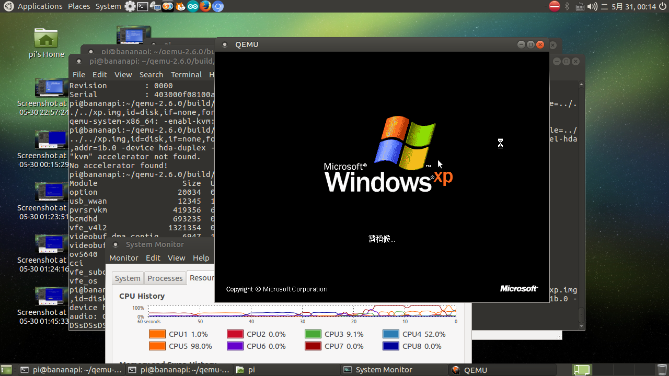Open the terminal window's View menu
This screenshot has width=669, height=376.
123,75
